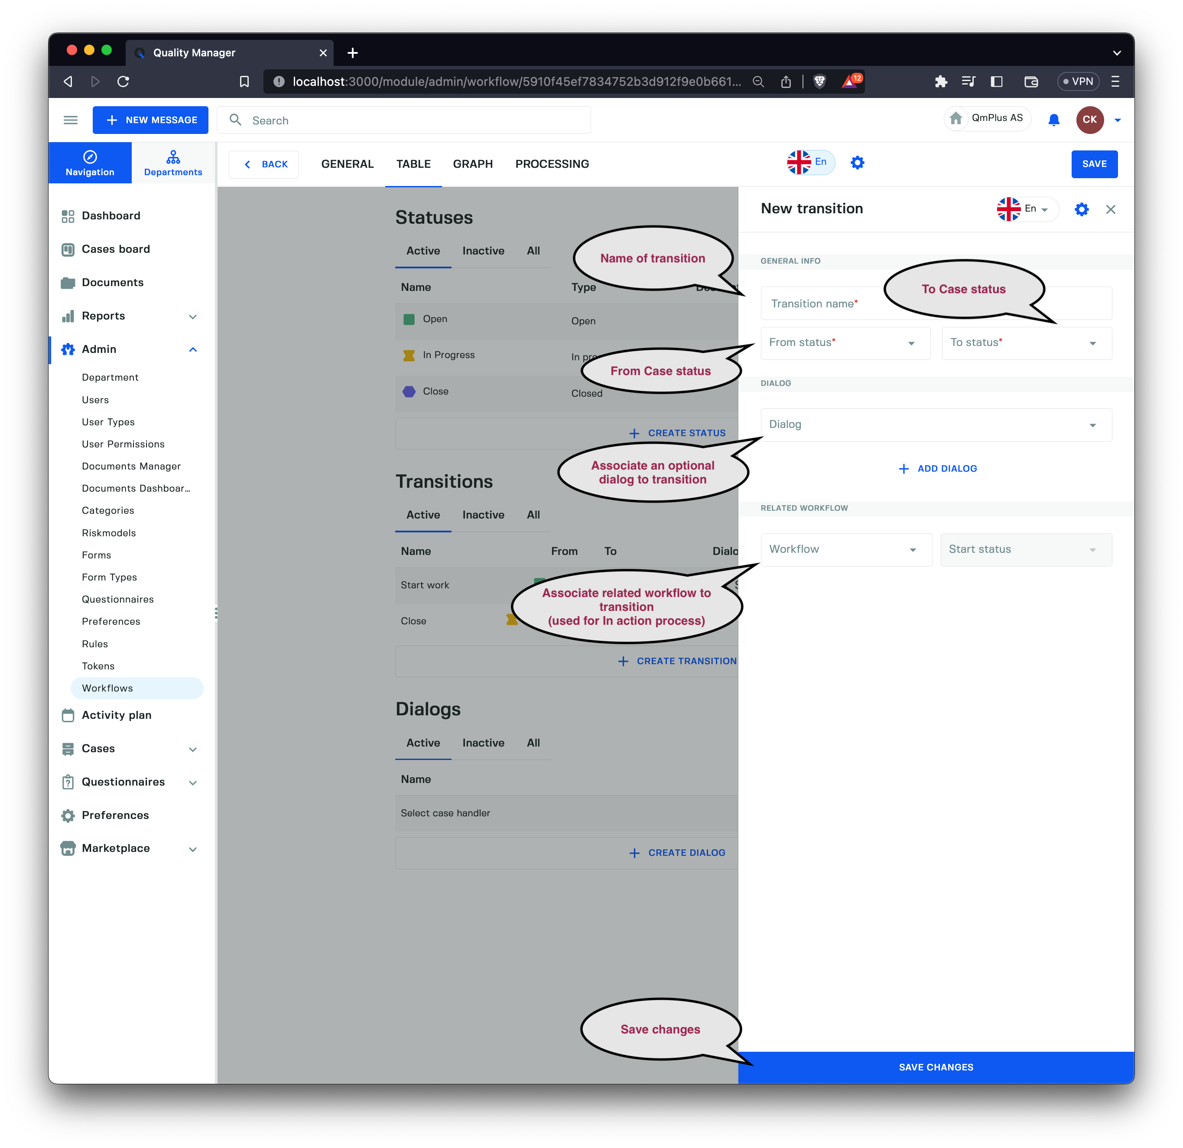Open the From status dropdown
Screen dimensions: 1183x1148
click(x=845, y=343)
